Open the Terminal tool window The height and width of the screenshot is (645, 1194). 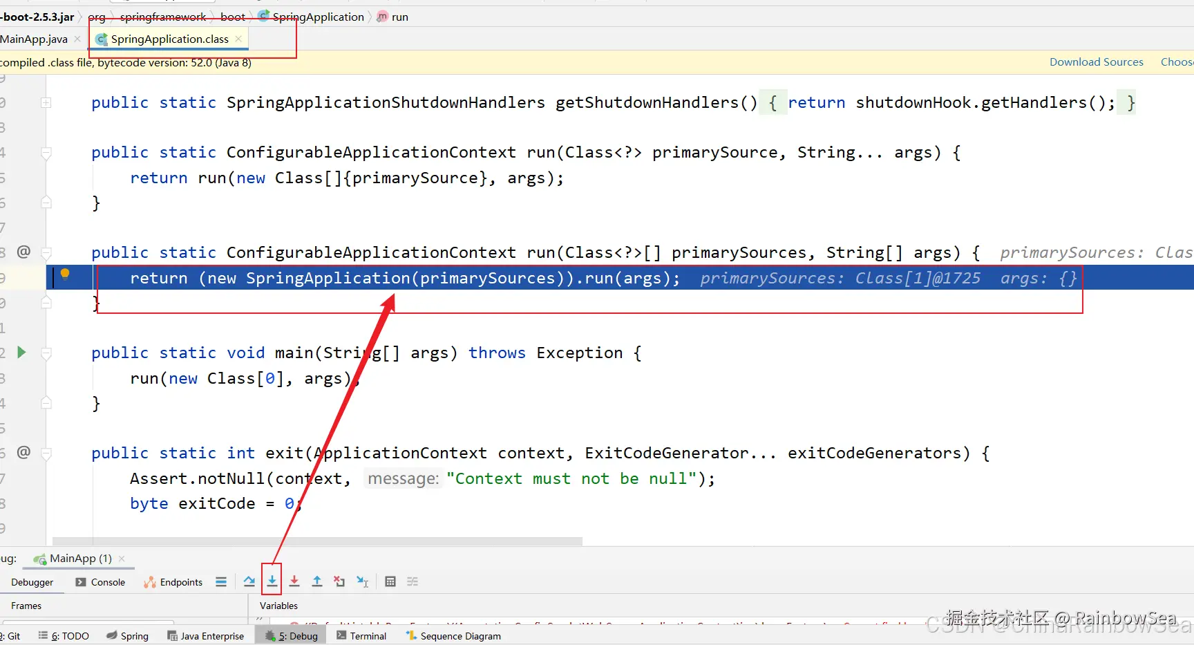pyautogui.click(x=361, y=636)
